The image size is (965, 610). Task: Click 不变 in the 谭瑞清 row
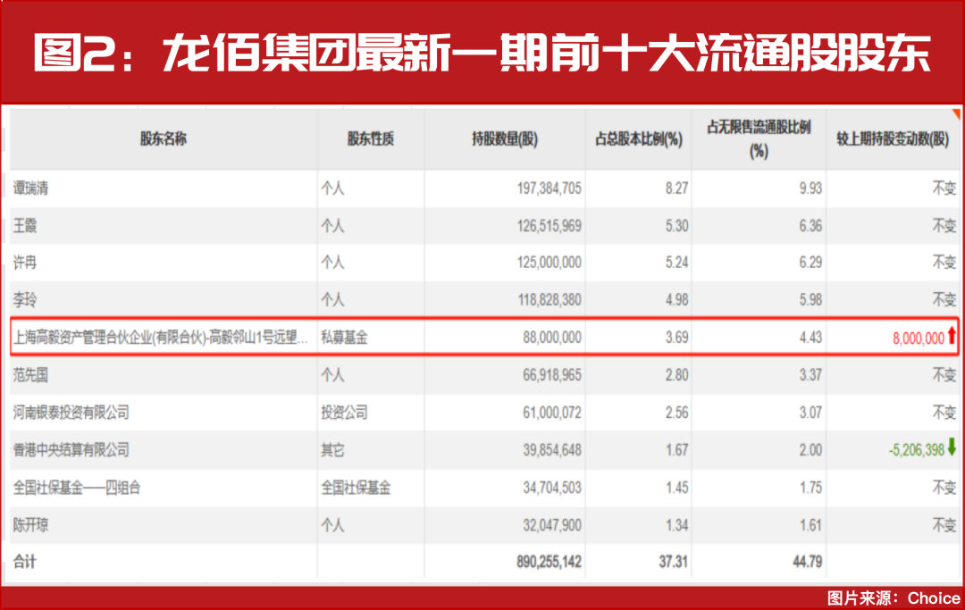[x=944, y=188]
